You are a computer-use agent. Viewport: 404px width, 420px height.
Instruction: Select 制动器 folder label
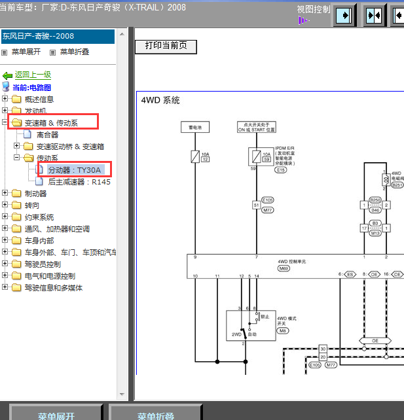pyautogui.click(x=35, y=194)
